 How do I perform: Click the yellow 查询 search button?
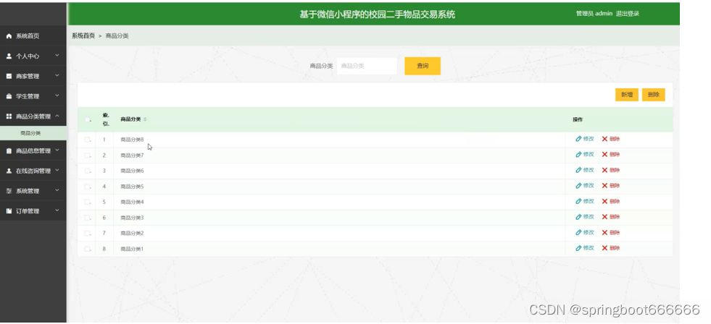point(422,66)
